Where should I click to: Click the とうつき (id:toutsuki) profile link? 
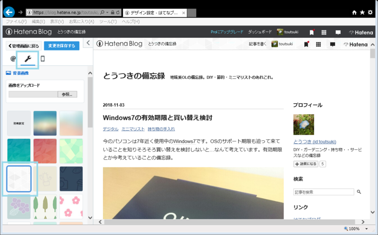coord(315,142)
